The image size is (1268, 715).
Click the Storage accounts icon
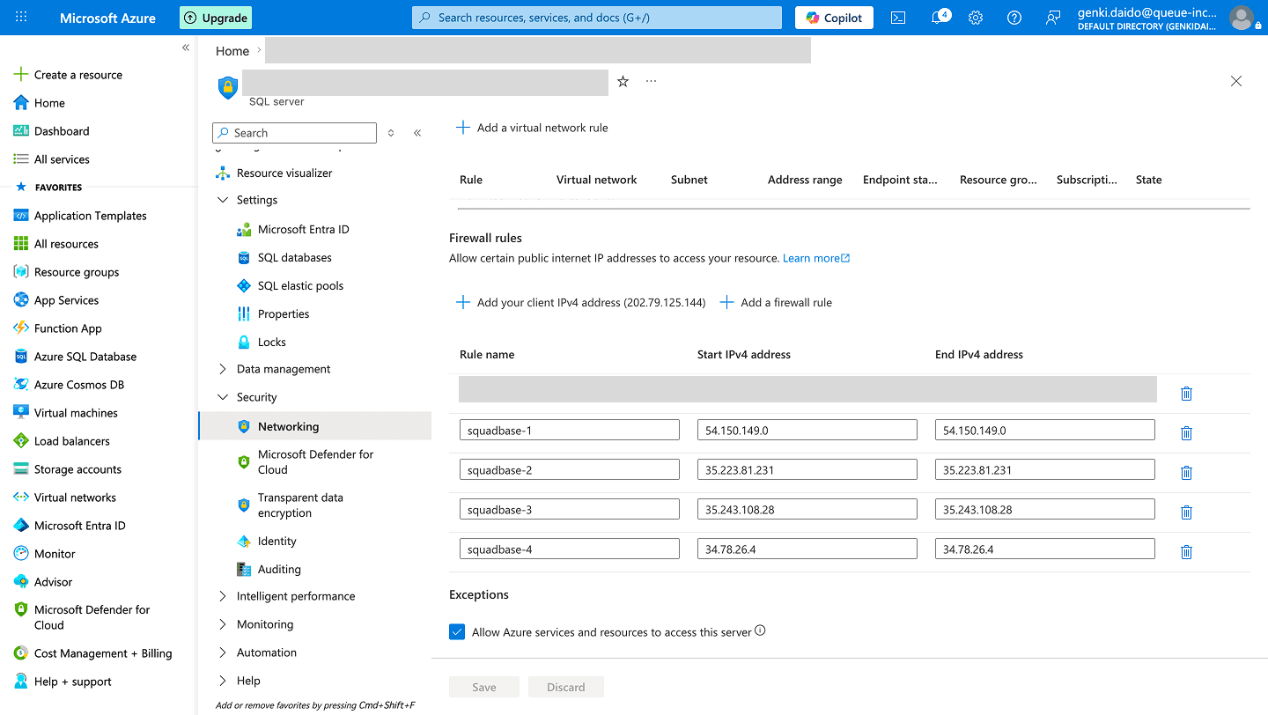[21, 469]
